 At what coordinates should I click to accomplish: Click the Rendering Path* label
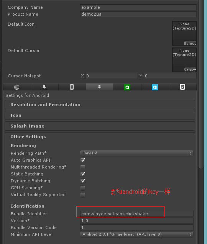(x=29, y=153)
